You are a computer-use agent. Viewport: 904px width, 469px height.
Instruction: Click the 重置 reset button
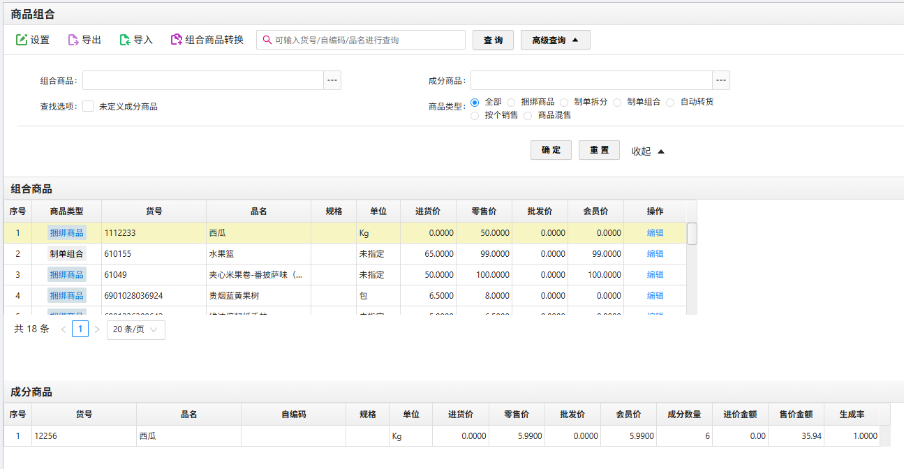pos(599,150)
